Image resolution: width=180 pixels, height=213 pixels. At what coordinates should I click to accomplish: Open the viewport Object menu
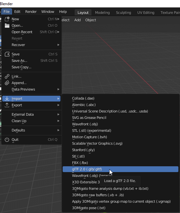point(90,20)
